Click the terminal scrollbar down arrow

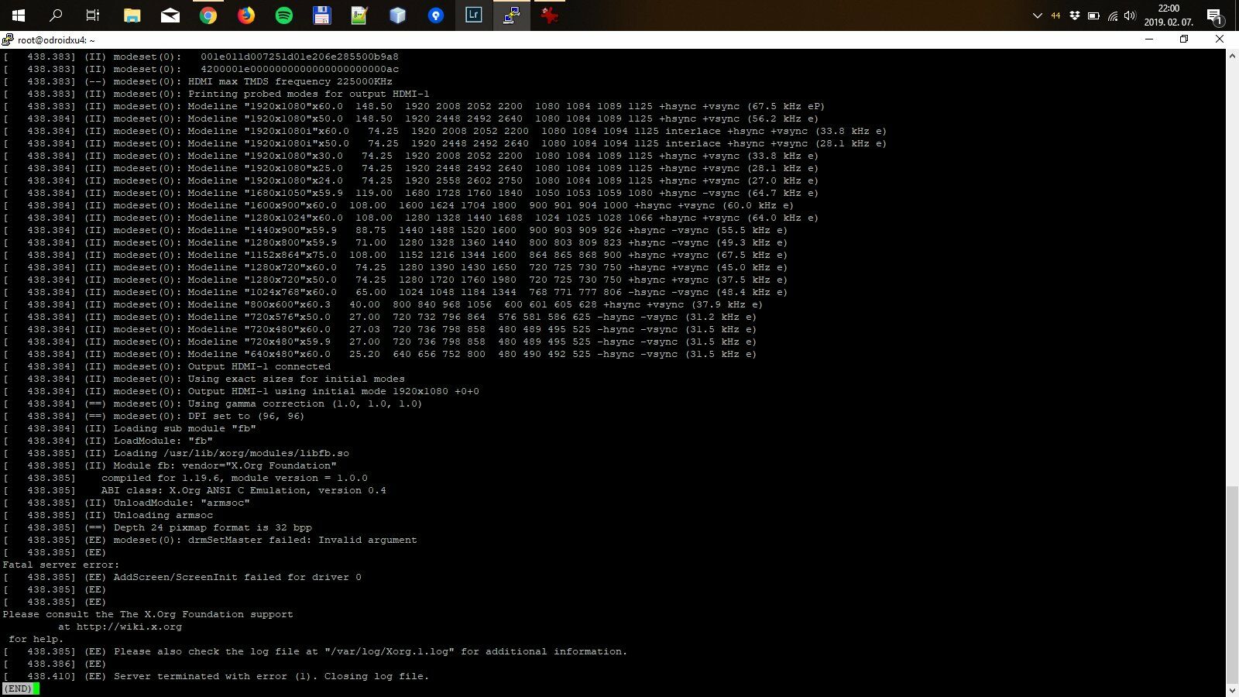1232,690
